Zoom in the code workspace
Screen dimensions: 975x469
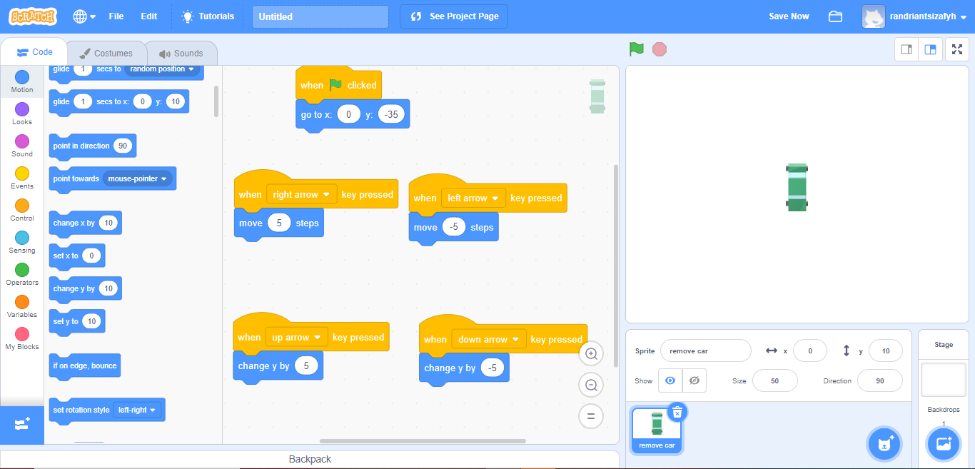pos(591,353)
